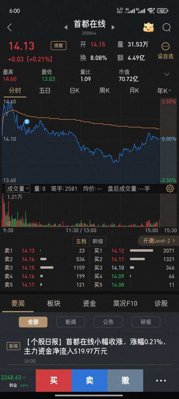Select 卖1 price 14.13 row
Screen dimensions: 179x399
pyautogui.click(x=45, y=251)
